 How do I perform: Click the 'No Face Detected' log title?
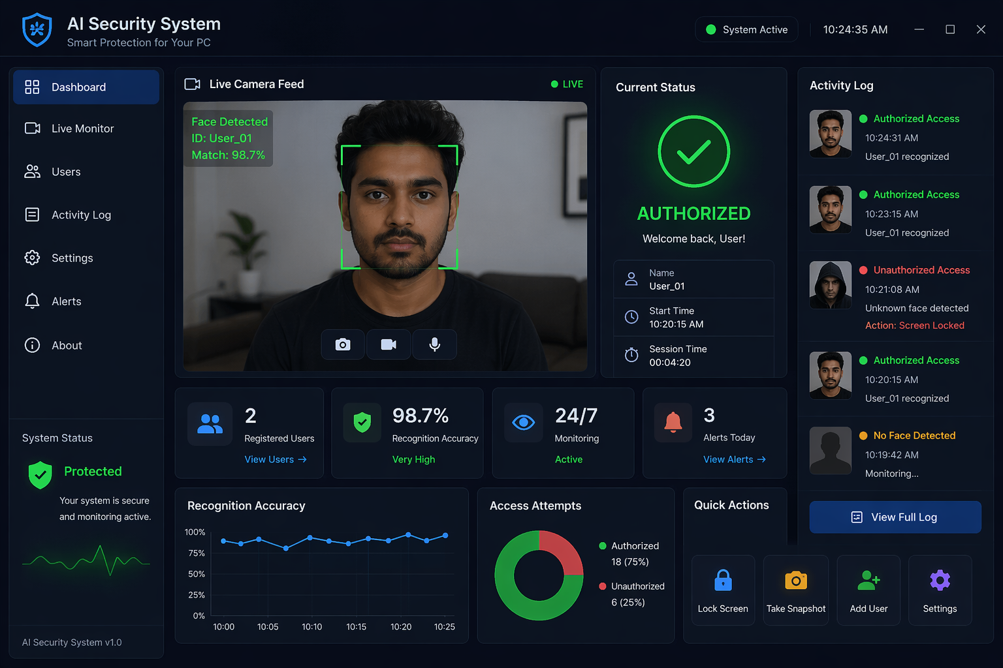(914, 435)
